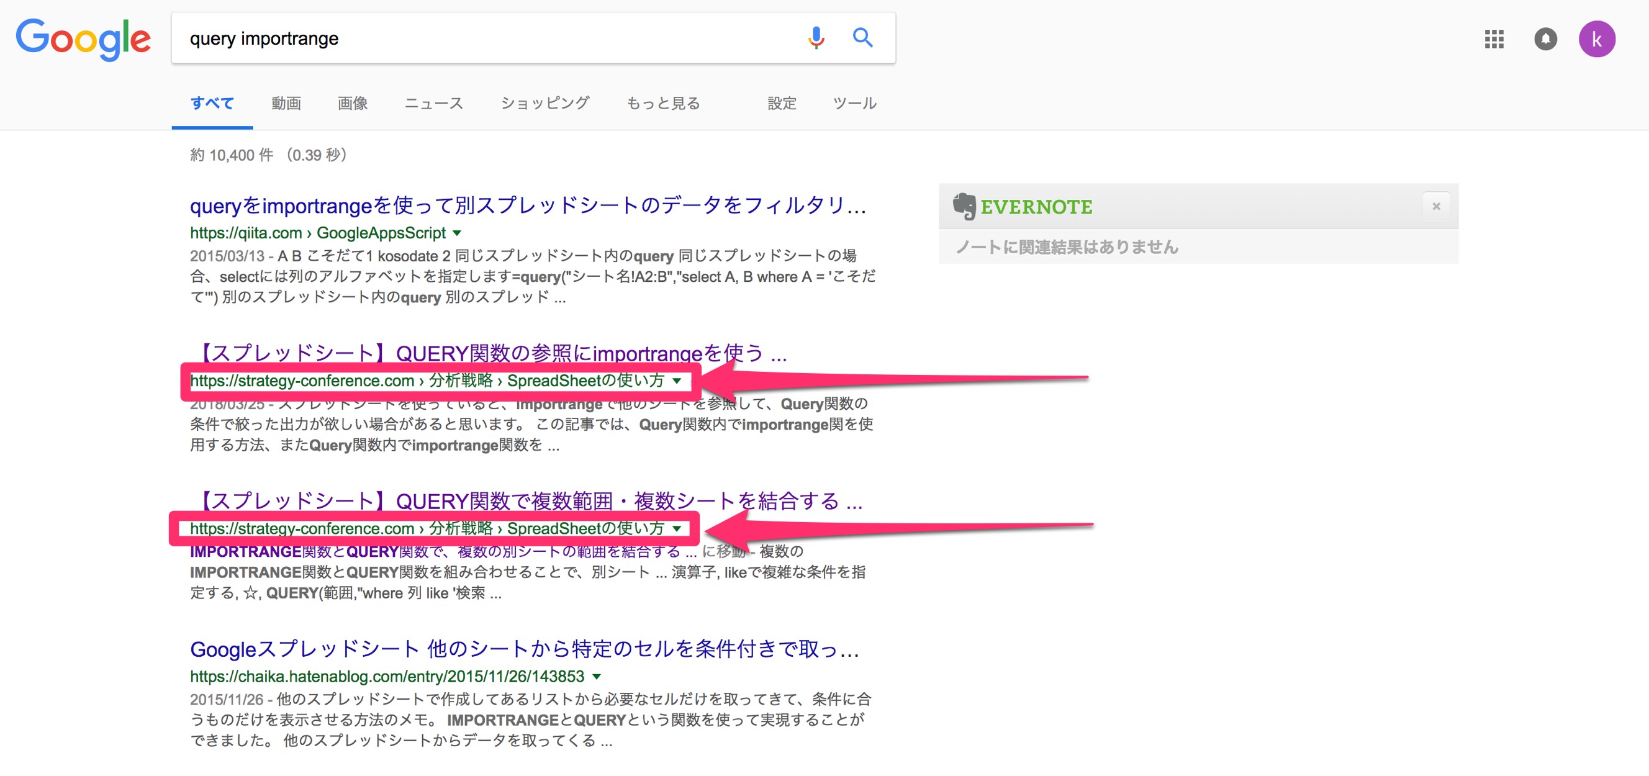1649x776 pixels.
Task: Click the Evernote elephant logo
Action: click(964, 206)
